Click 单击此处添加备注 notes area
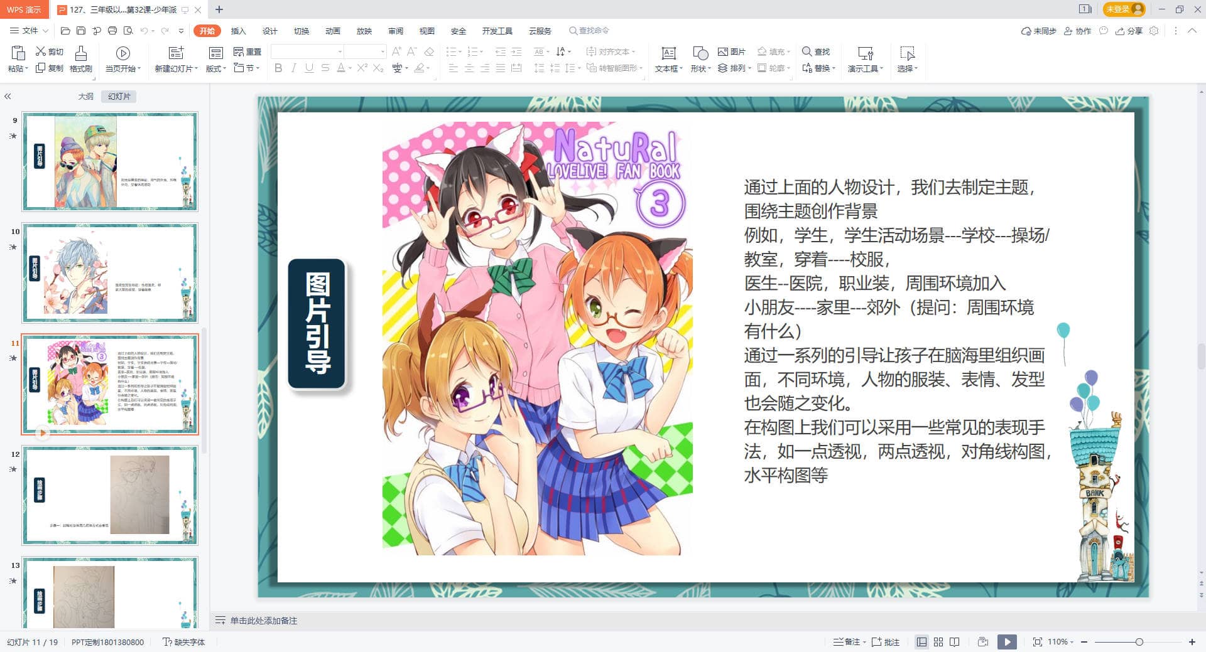 (x=263, y=621)
